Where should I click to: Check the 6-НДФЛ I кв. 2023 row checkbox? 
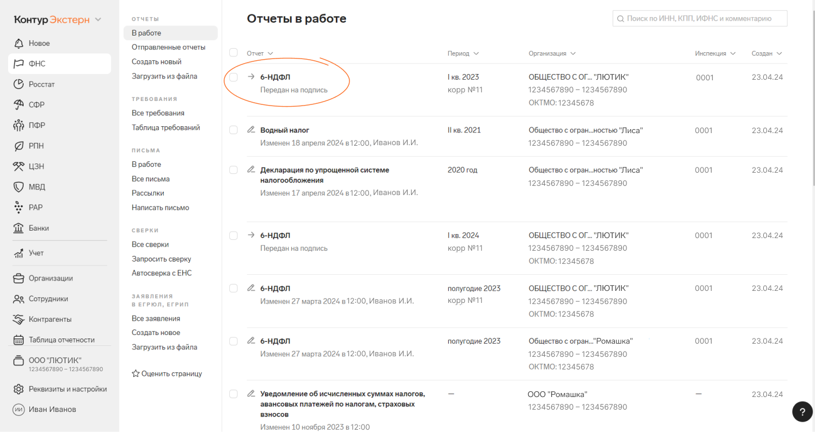[x=233, y=77]
